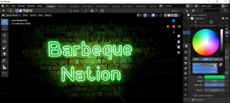Click the pan view hand icon
Image resolution: width=230 pixels, height=103 pixels.
click(x=179, y=42)
